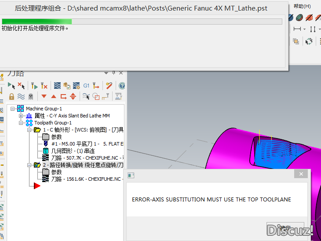This screenshot has width=321, height=241.
Task: Expand the 属性 properties node
Action: pyautogui.click(x=21, y=116)
